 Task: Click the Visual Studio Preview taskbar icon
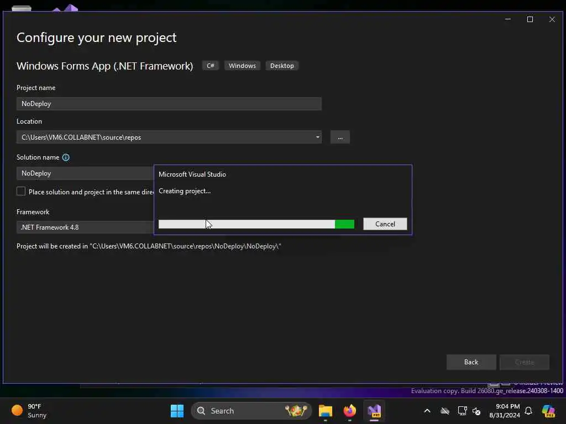[x=374, y=411]
